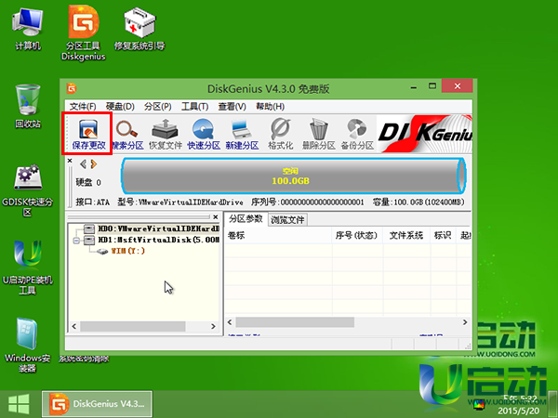
Task: Switch to Browse Files (浏览文件) tab
Action: click(287, 219)
